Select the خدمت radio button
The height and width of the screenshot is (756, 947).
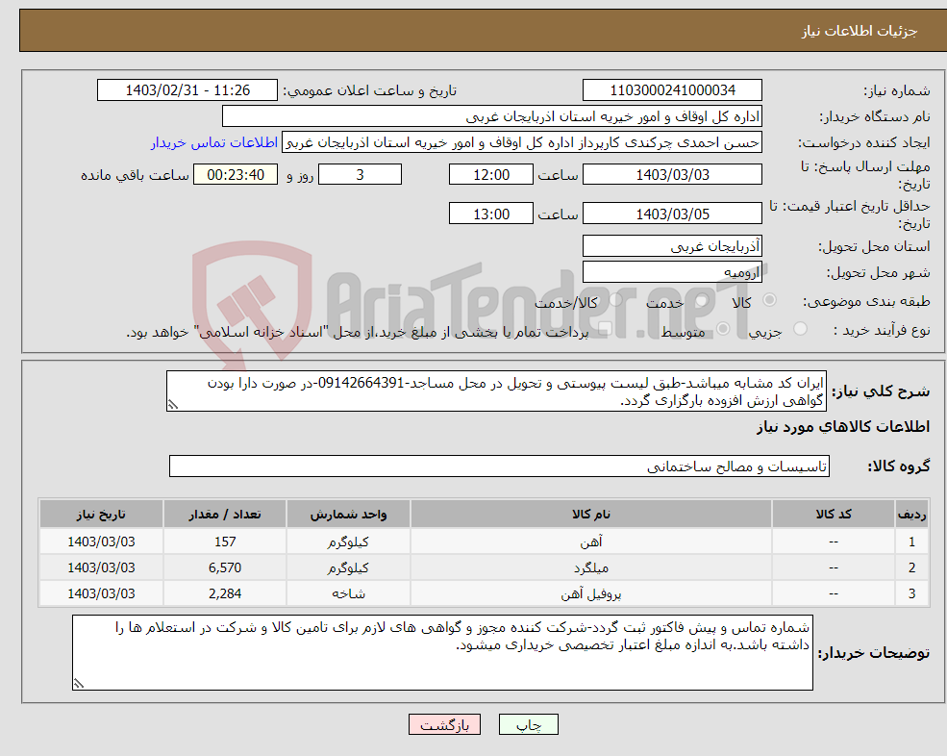click(702, 300)
